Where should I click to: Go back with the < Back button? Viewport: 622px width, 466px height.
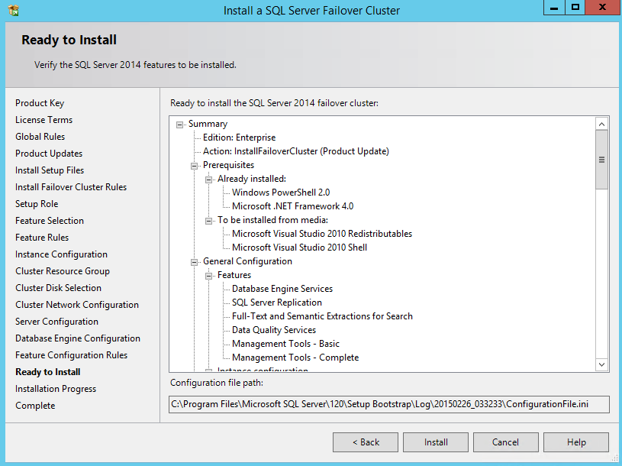[x=366, y=442]
